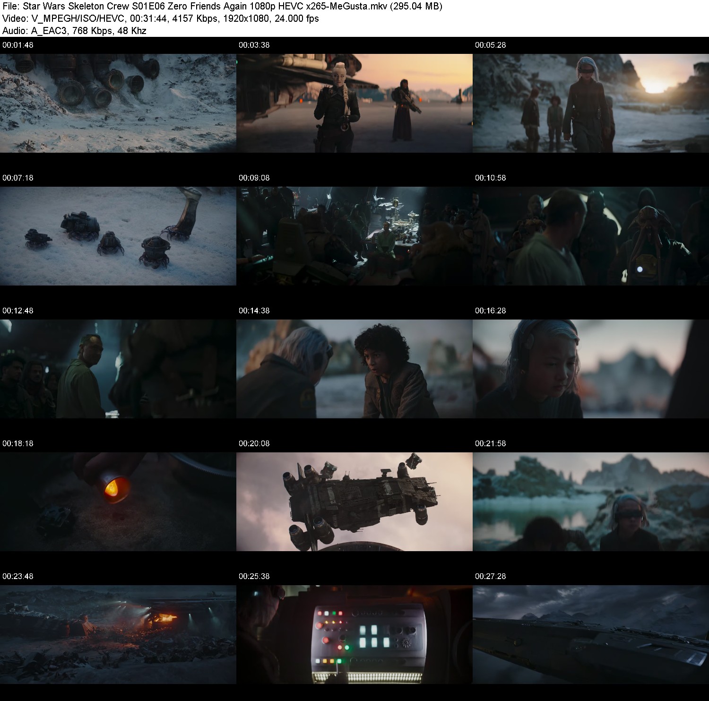
Task: Open the thumbnail at 00:12:48
Action: pyautogui.click(x=118, y=369)
